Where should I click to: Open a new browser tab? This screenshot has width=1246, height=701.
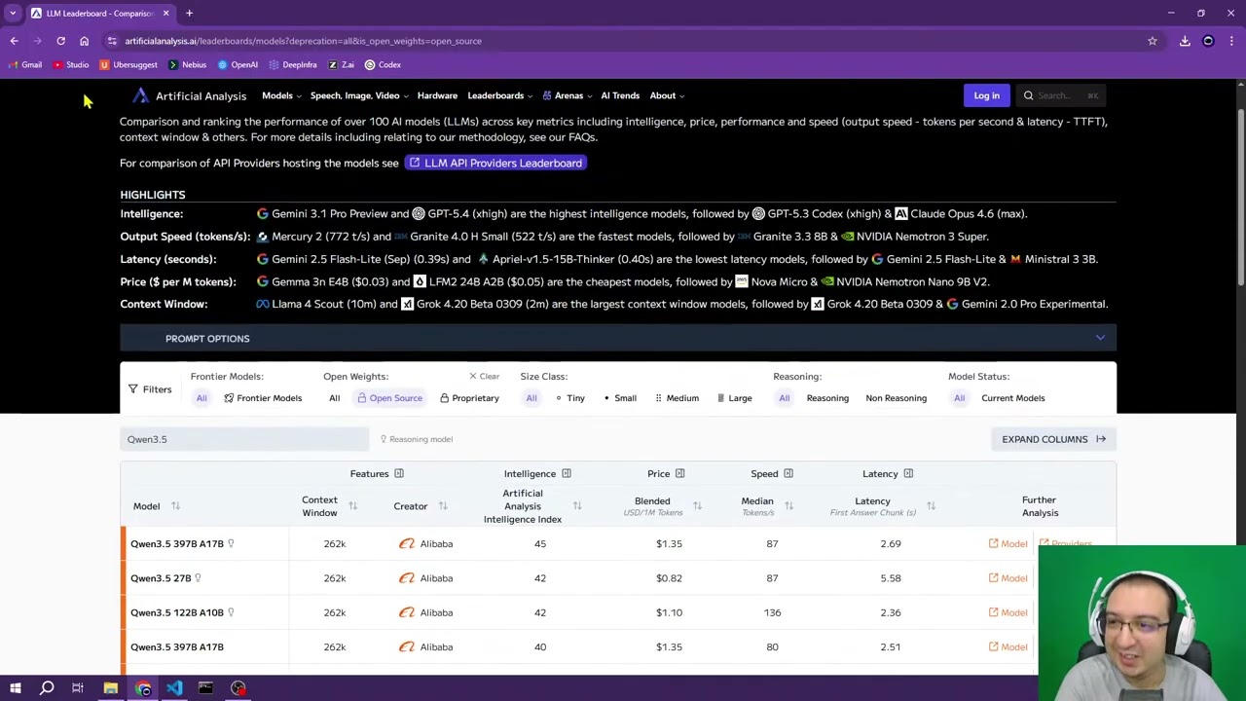click(x=189, y=13)
